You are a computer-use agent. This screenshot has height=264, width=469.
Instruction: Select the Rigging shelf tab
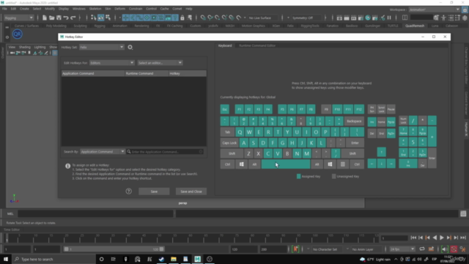tap(100, 26)
